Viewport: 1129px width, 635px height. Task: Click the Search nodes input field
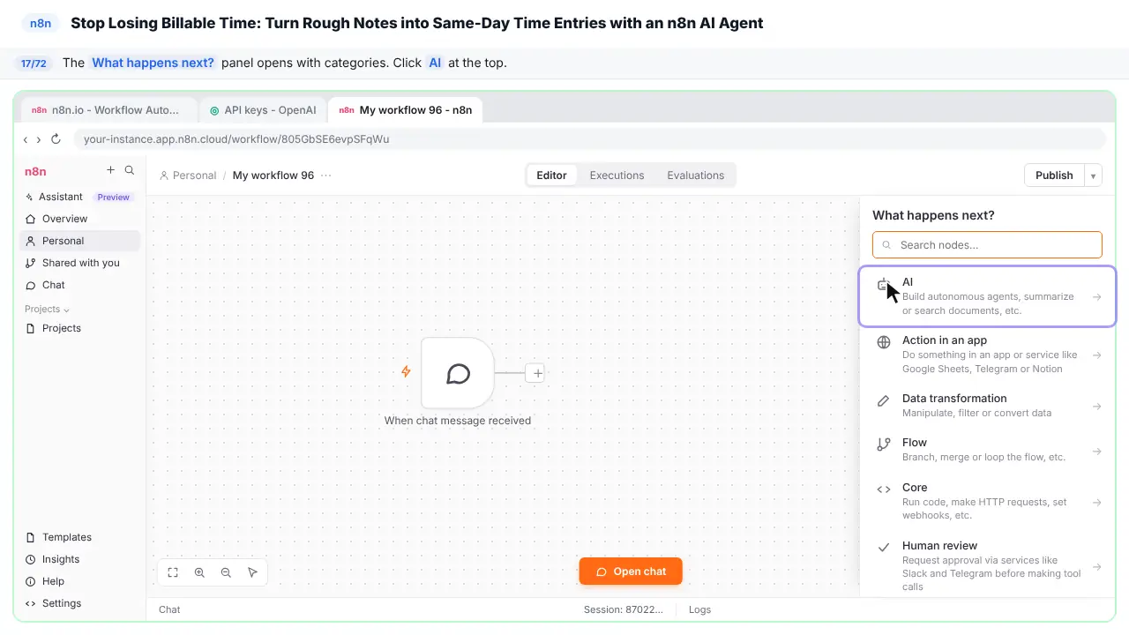[x=987, y=245]
